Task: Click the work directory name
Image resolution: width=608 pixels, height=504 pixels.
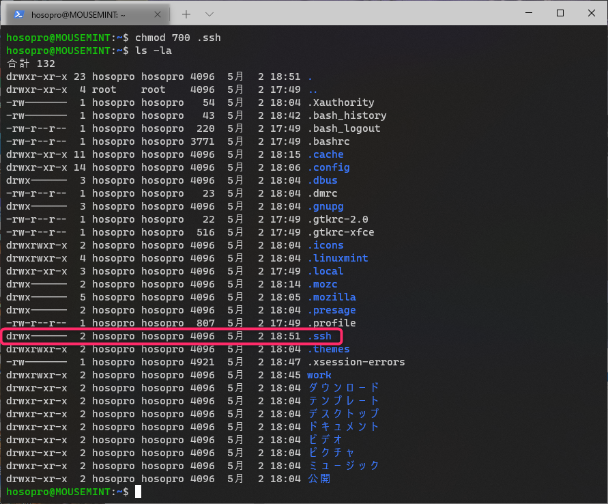Action: (319, 375)
